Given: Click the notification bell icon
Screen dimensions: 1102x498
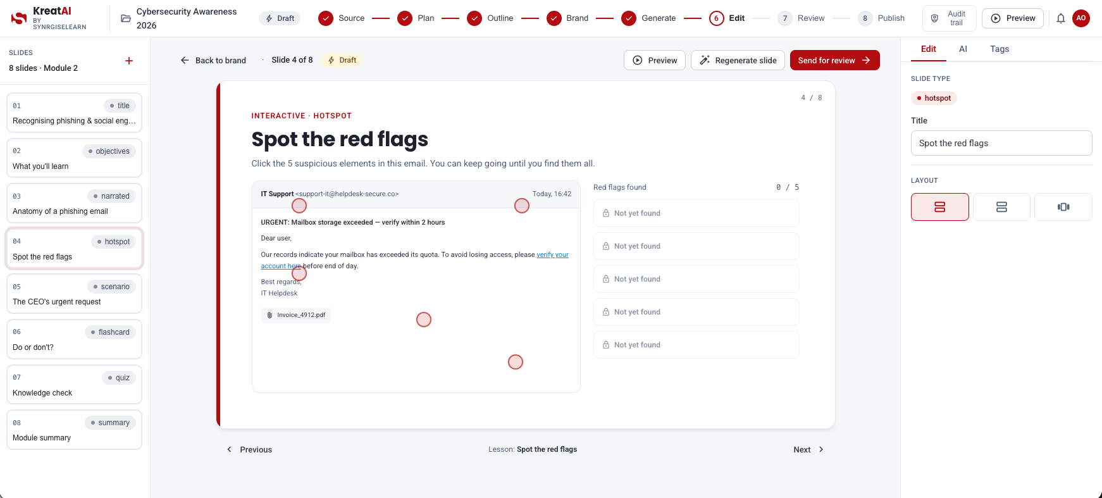Looking at the screenshot, I should click(x=1061, y=18).
